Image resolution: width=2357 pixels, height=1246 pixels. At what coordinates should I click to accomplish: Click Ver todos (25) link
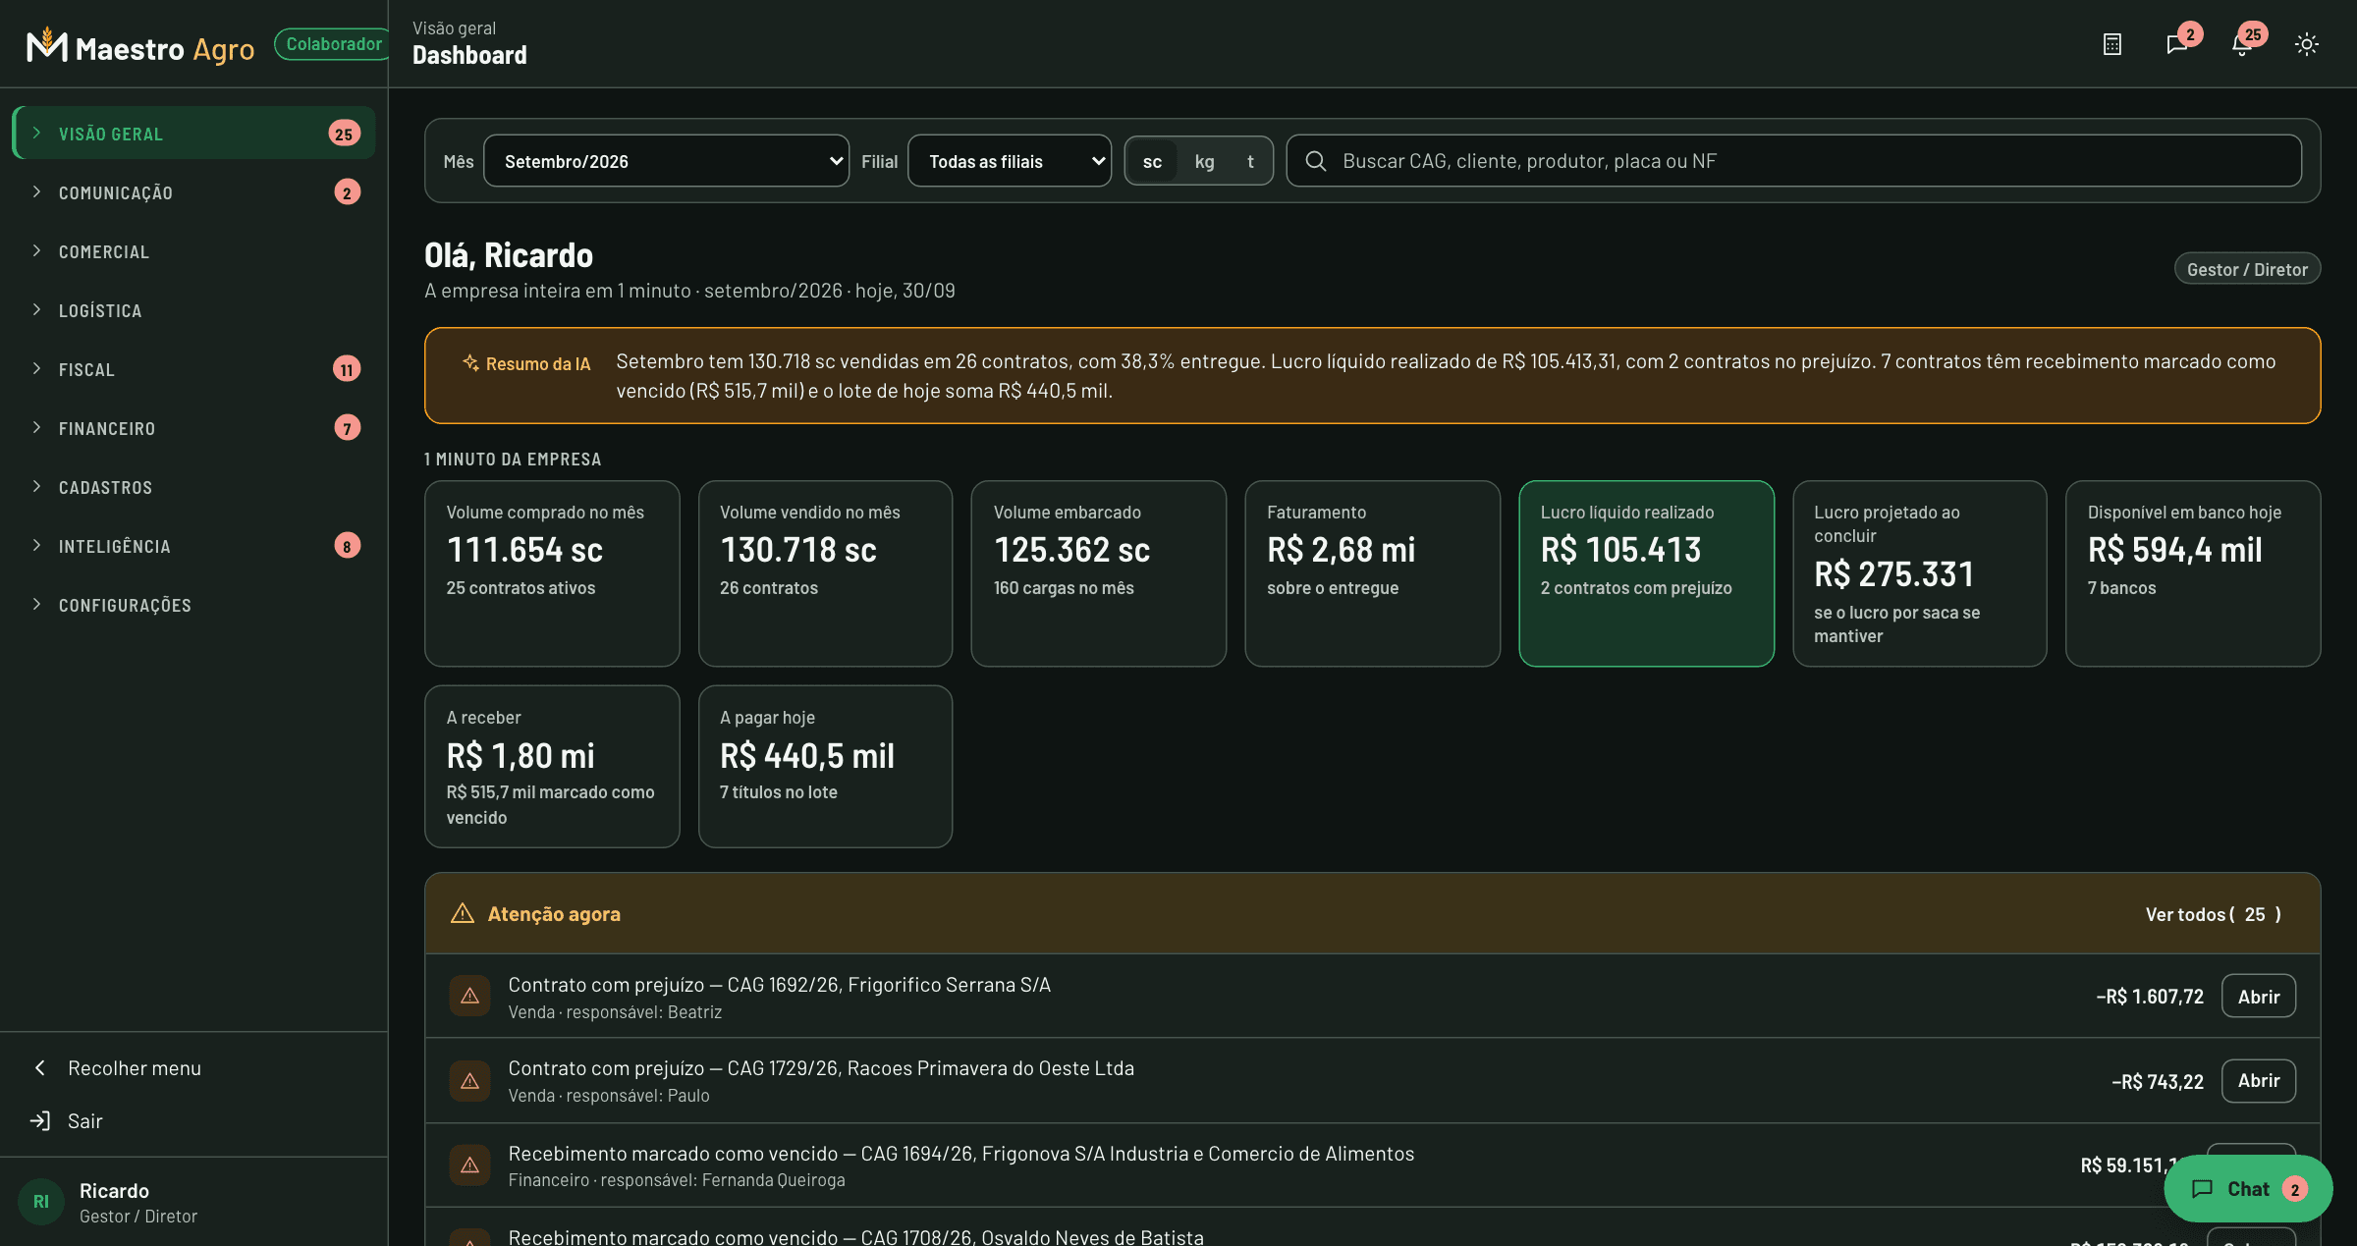pyautogui.click(x=2214, y=914)
